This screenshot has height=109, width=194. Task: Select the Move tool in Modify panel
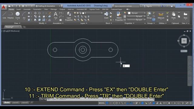click(35, 13)
